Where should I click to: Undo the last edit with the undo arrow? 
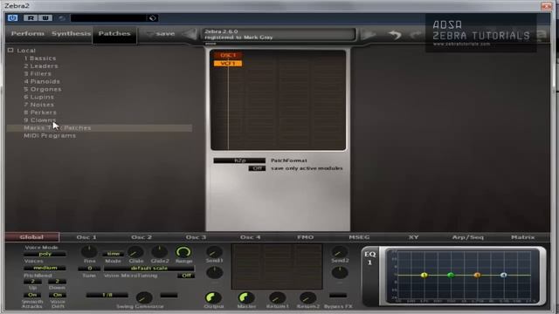(x=395, y=35)
